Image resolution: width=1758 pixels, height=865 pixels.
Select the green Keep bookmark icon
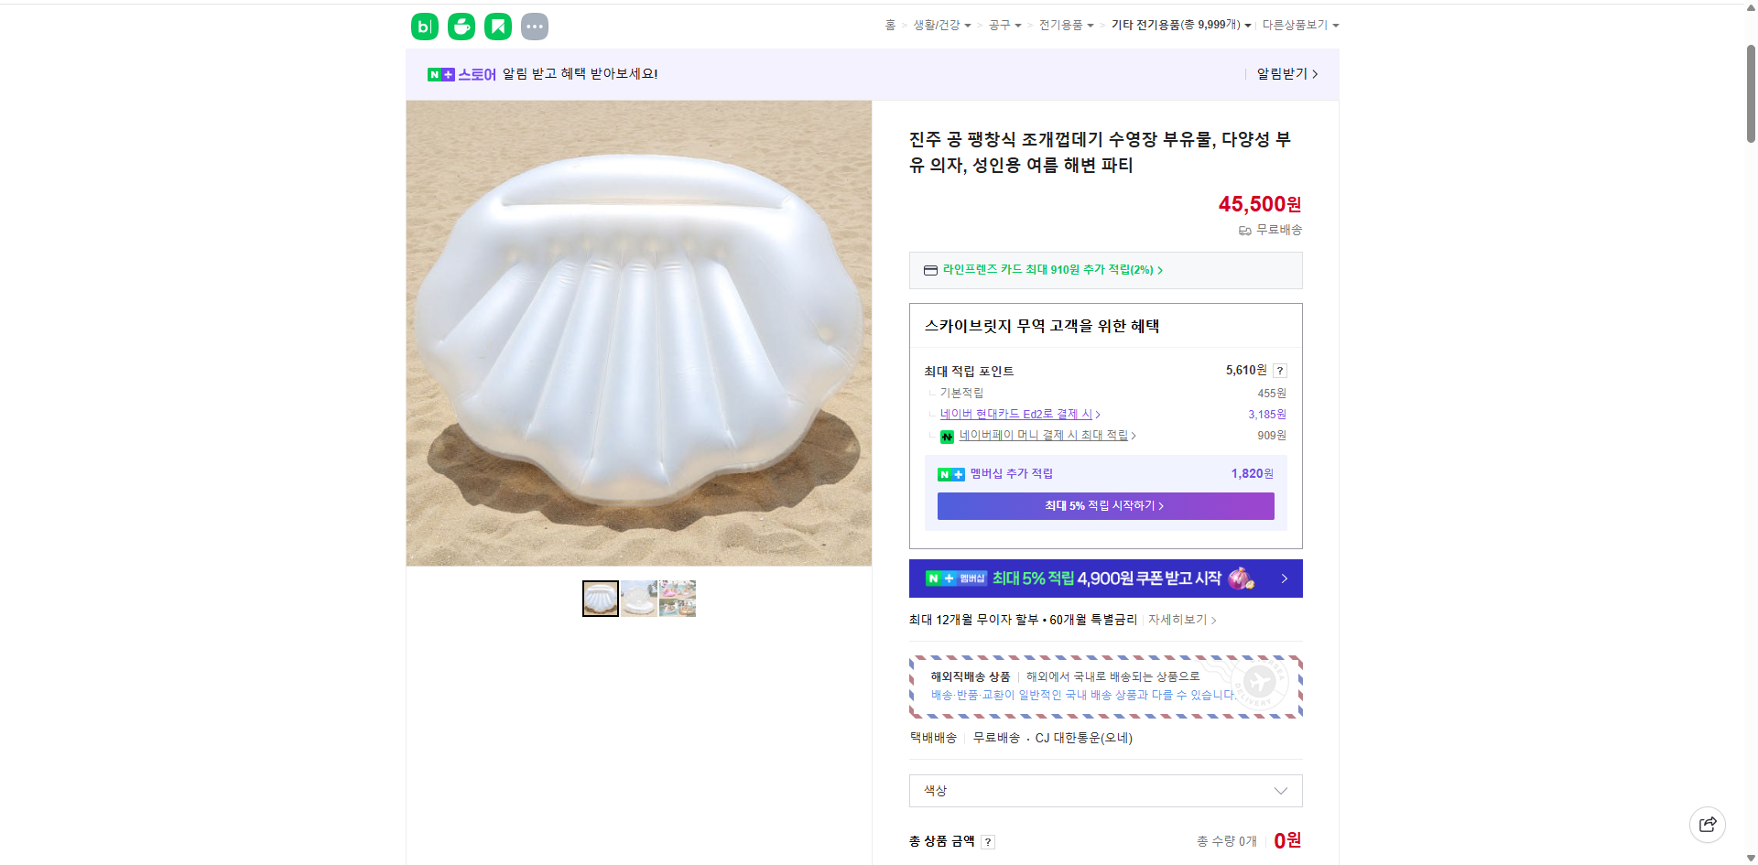coord(497,27)
